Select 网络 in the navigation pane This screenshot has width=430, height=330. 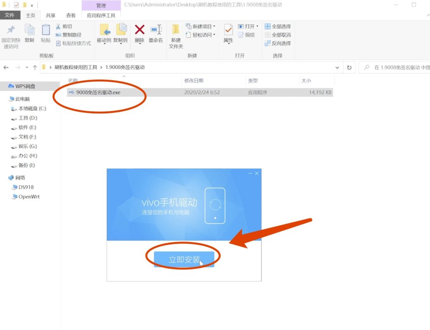[20, 178]
